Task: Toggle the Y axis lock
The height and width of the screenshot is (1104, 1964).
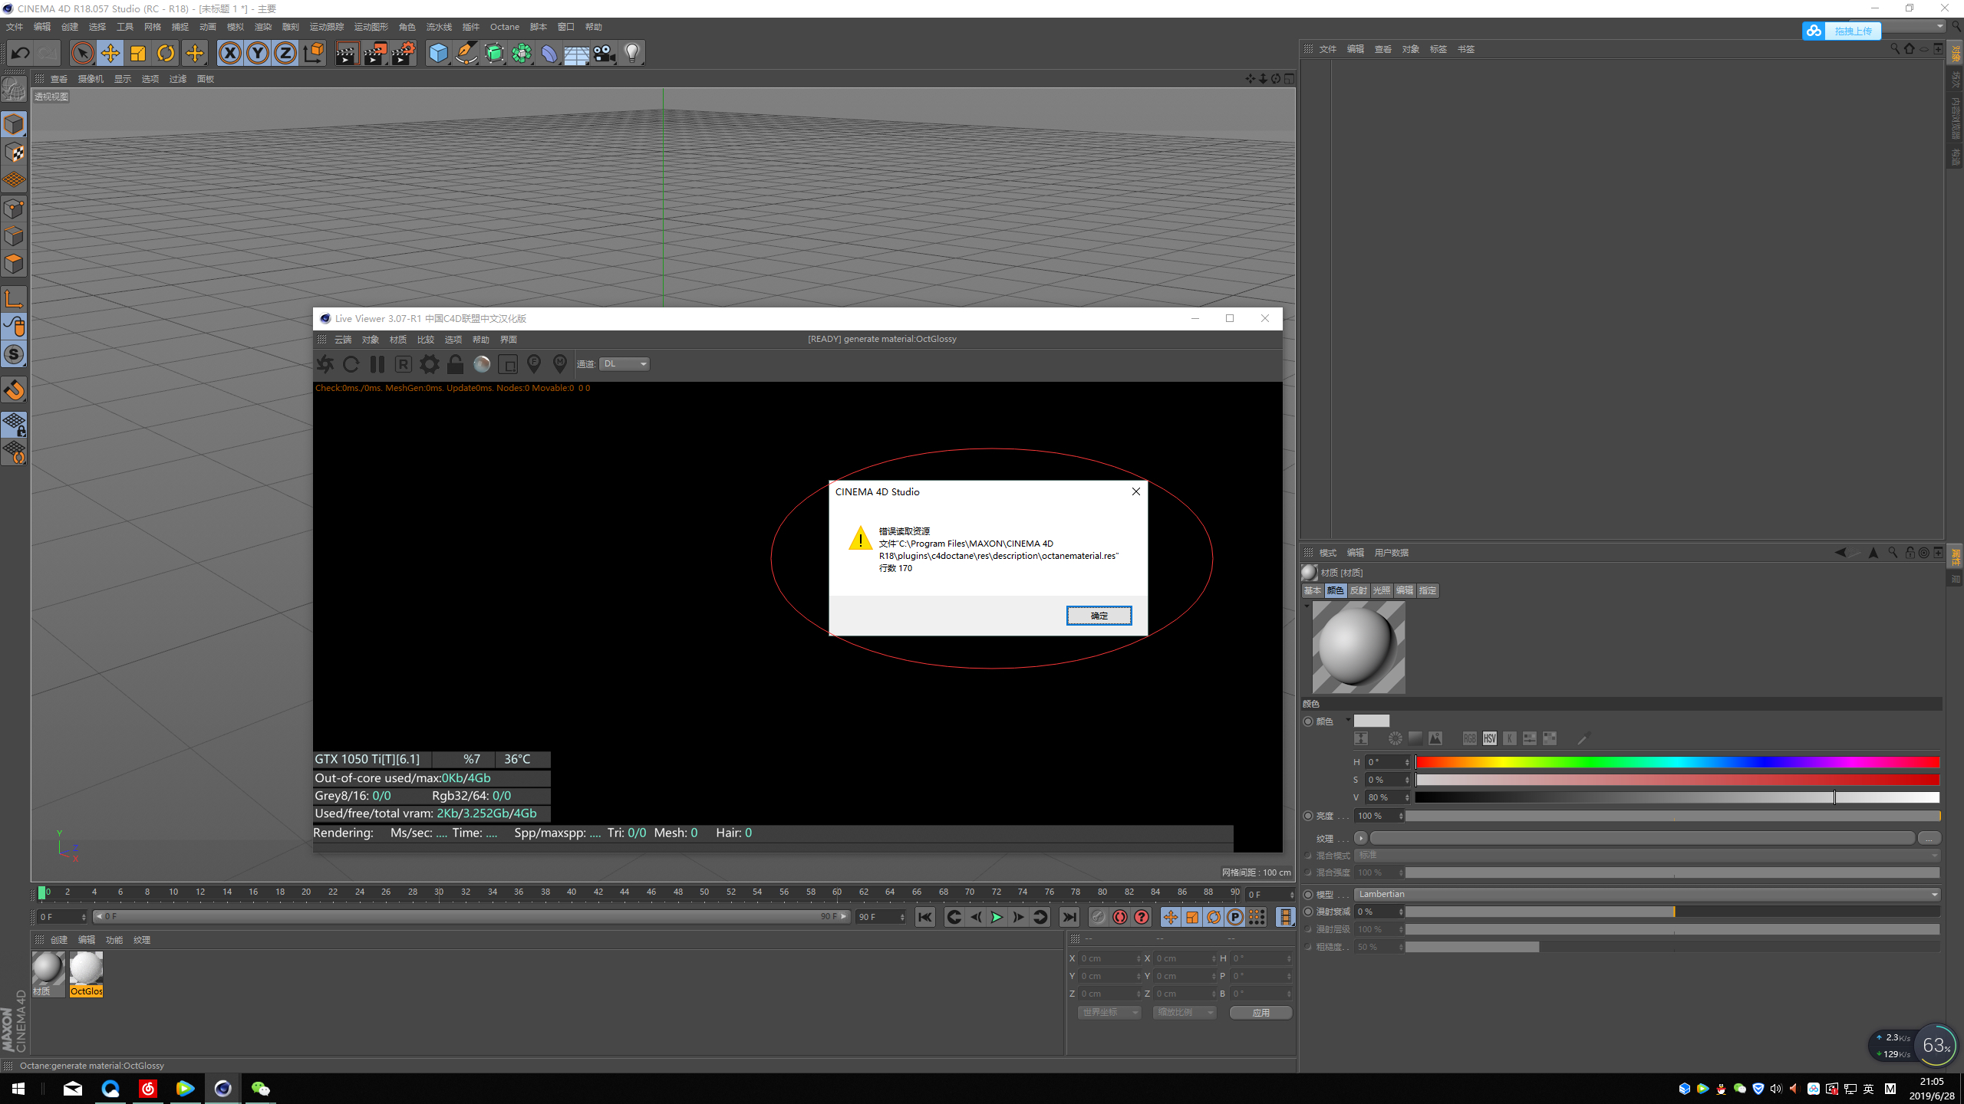Action: point(258,53)
